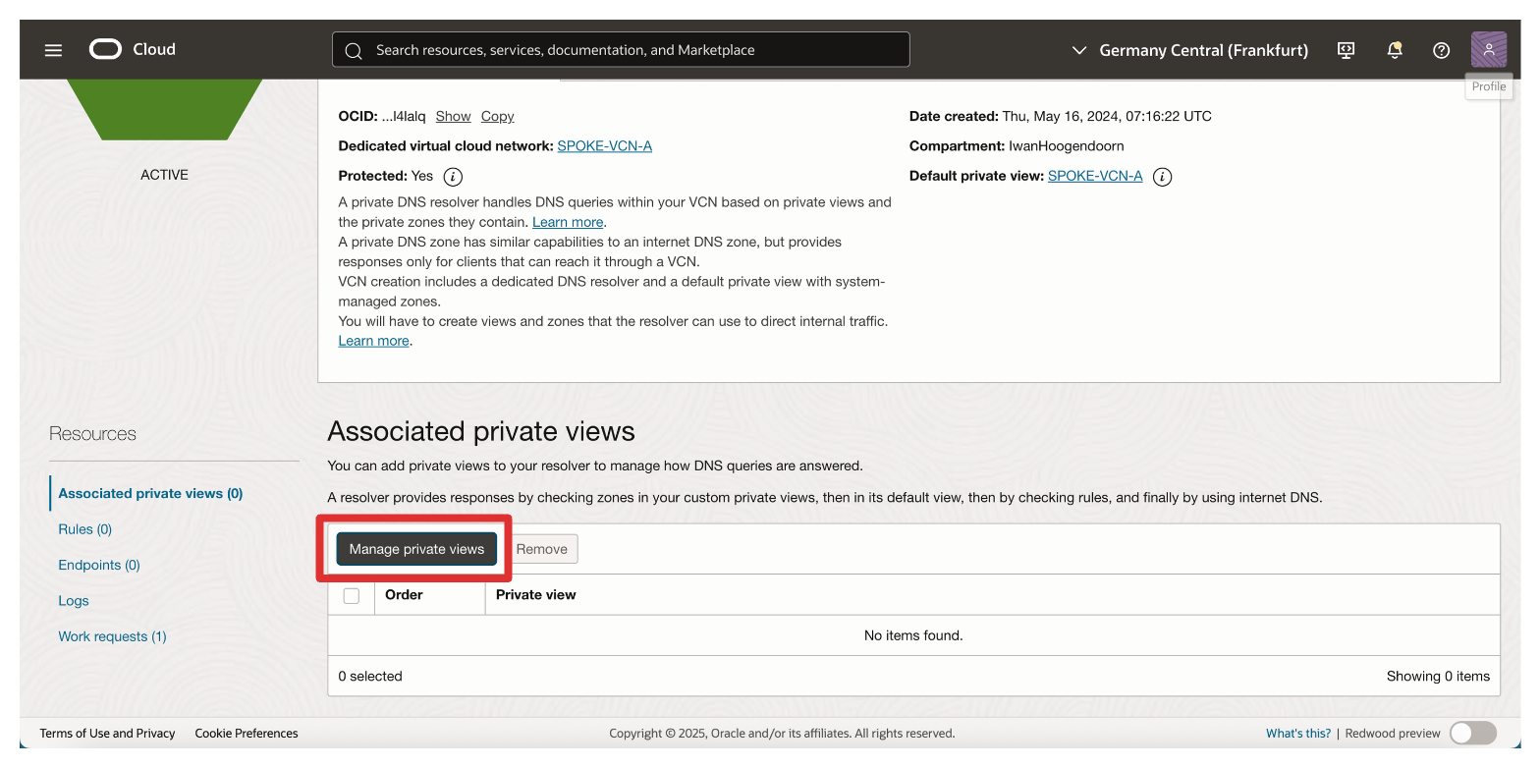
Task: Click Show link next to OCID
Action: (453, 116)
